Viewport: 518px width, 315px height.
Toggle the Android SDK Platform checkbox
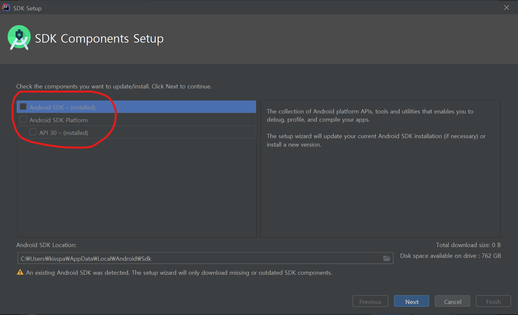pyautogui.click(x=23, y=119)
